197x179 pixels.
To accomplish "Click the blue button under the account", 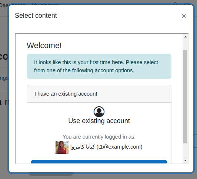I will [99, 162].
